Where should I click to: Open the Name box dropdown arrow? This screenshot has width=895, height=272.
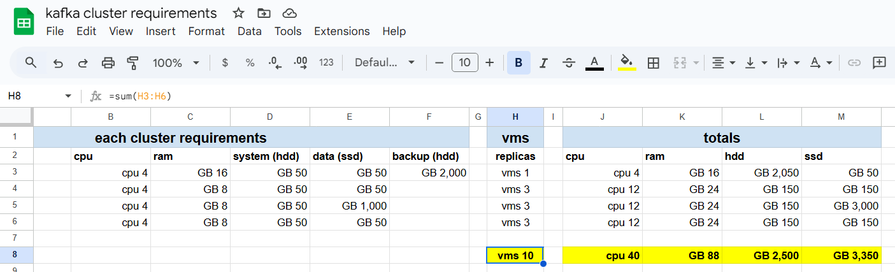[x=68, y=96]
